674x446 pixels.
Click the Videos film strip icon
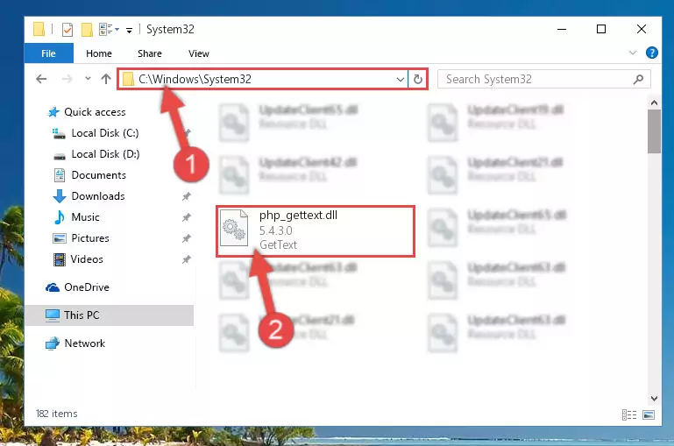tap(60, 259)
